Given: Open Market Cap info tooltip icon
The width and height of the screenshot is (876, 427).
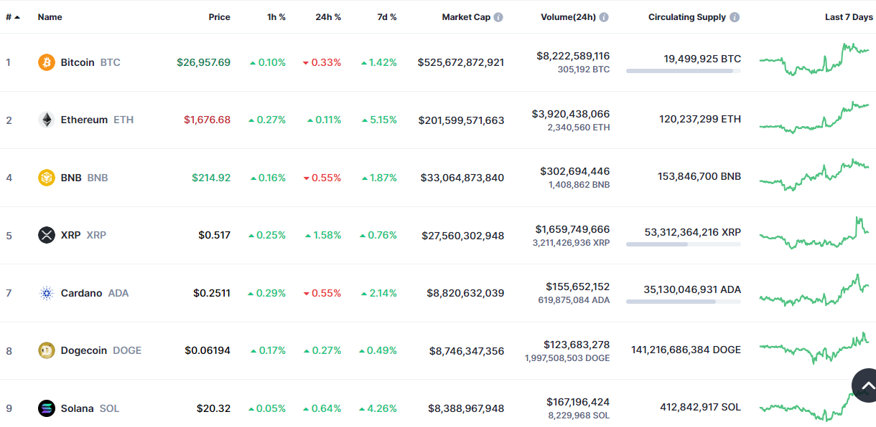Looking at the screenshot, I should tap(498, 17).
